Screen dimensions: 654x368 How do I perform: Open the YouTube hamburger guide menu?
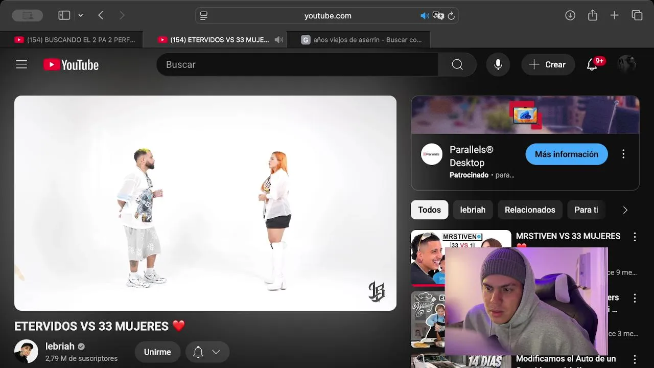click(21, 64)
